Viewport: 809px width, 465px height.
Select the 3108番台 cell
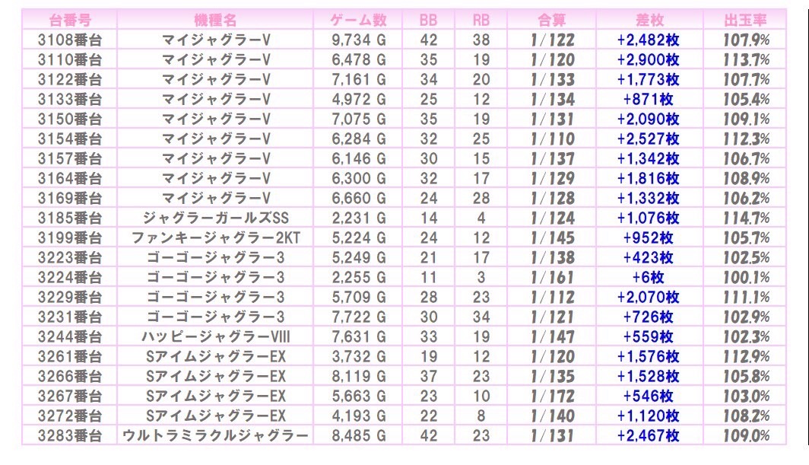point(70,40)
